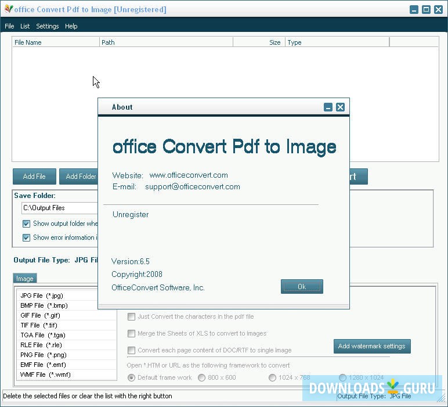Click the app logo icon in title bar
This screenshot has height=407, width=448.
9,9
